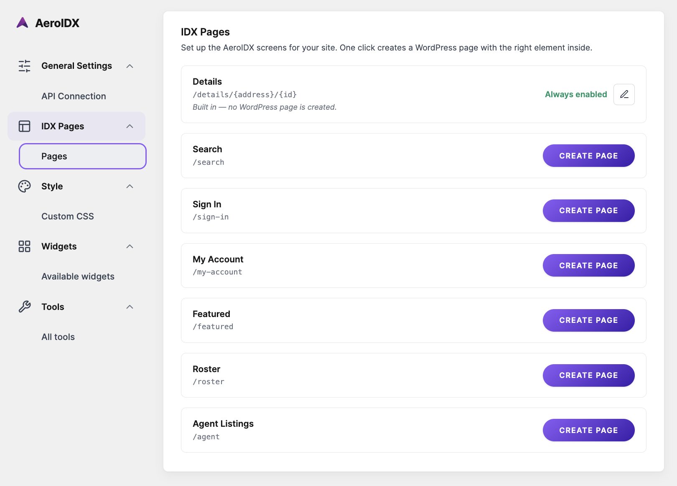This screenshot has width=677, height=486.
Task: Create page for Search
Action: click(x=588, y=156)
